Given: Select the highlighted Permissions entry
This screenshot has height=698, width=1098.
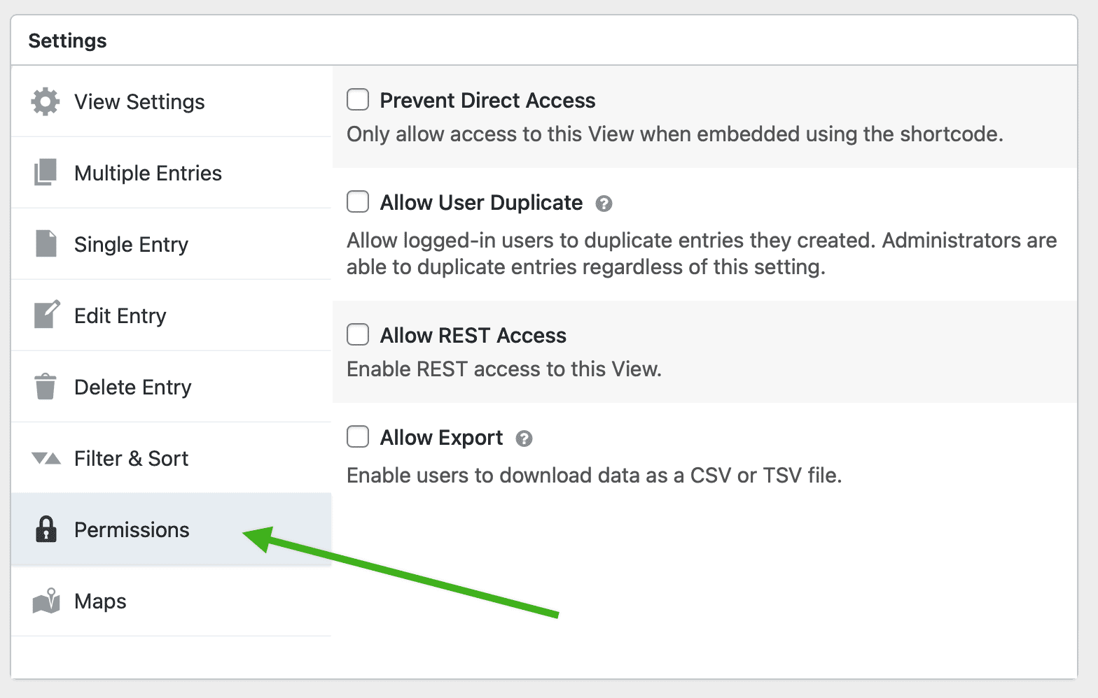Looking at the screenshot, I should (132, 529).
